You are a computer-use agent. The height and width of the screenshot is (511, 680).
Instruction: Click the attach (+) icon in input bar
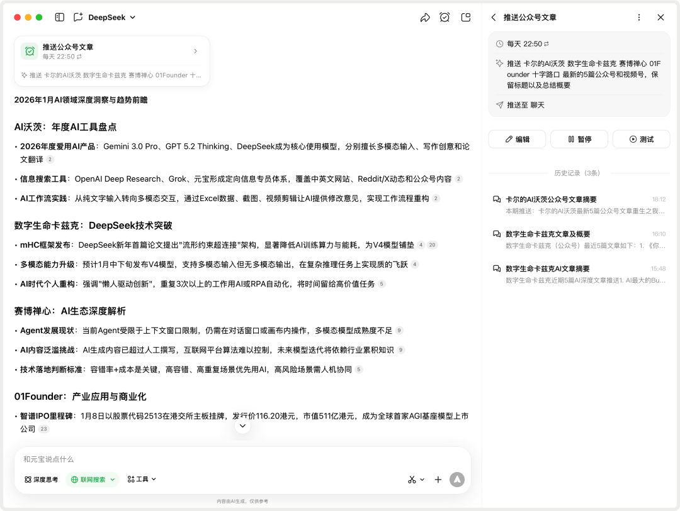point(438,479)
